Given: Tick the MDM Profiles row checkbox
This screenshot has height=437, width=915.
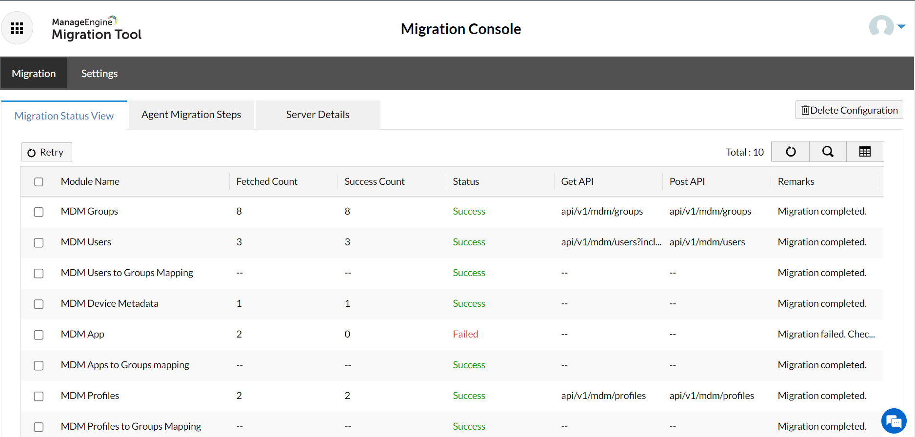Looking at the screenshot, I should click(x=39, y=397).
